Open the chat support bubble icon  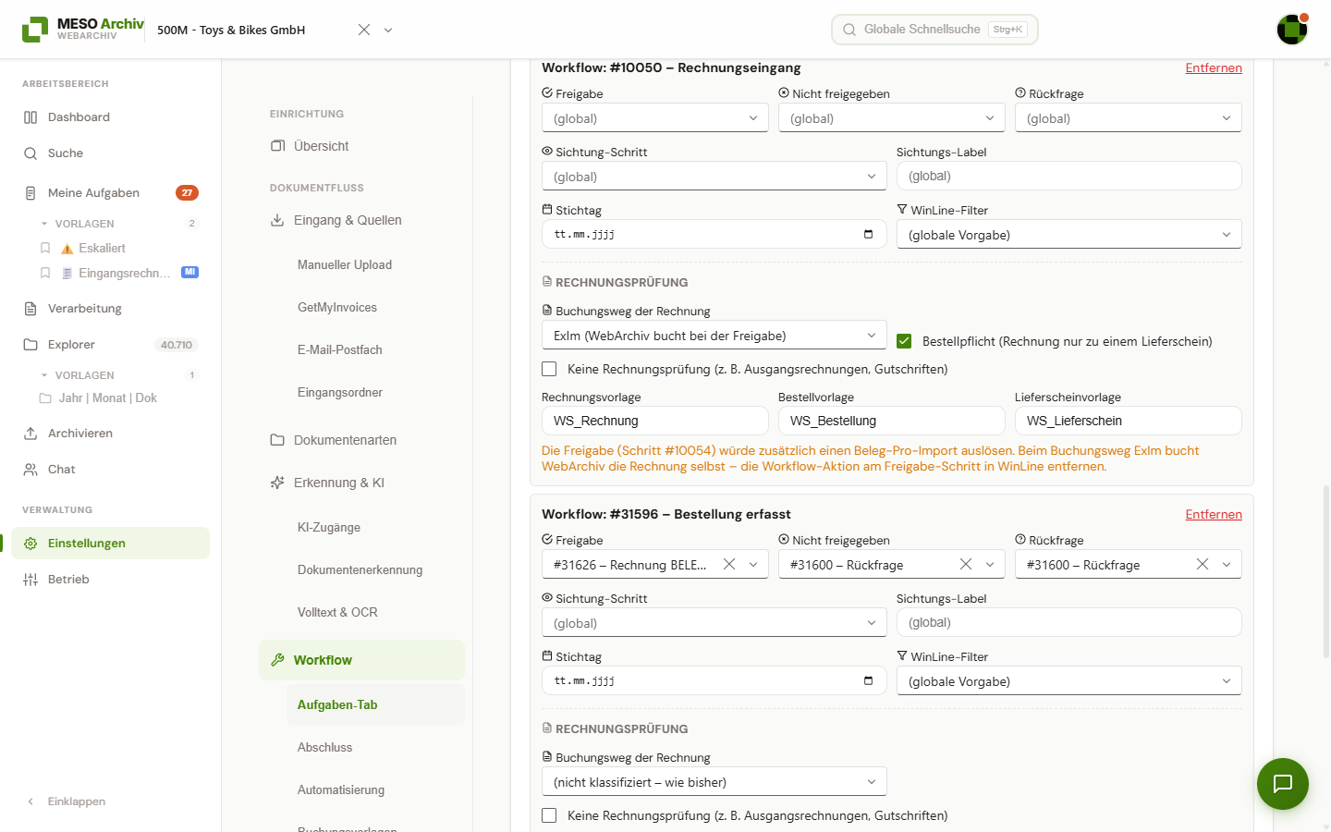point(1282,784)
